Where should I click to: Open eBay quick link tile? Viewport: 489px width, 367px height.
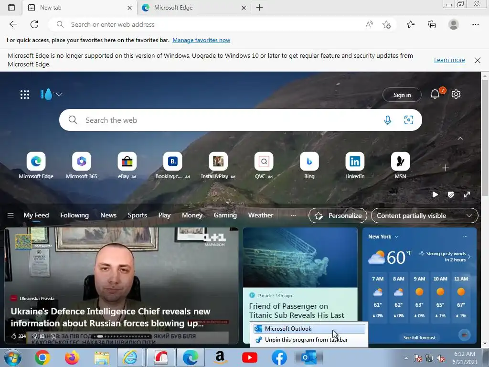(127, 166)
